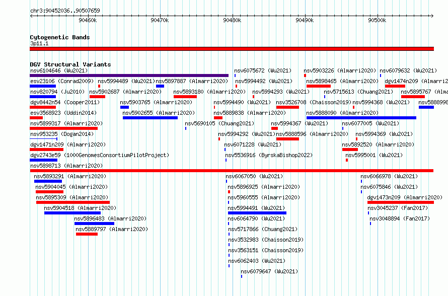Select the full-width red nsv5898713 bar
This screenshot has width=448, height=296.
point(232,171)
